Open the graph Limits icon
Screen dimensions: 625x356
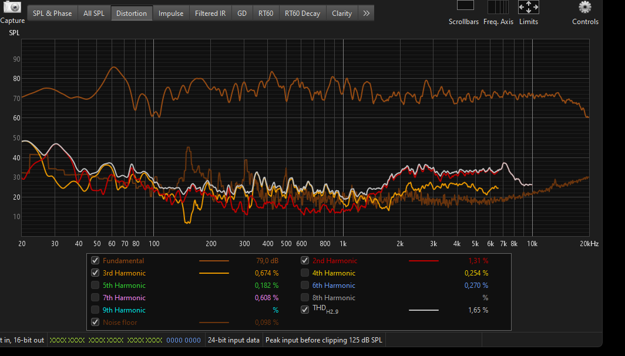[528, 7]
